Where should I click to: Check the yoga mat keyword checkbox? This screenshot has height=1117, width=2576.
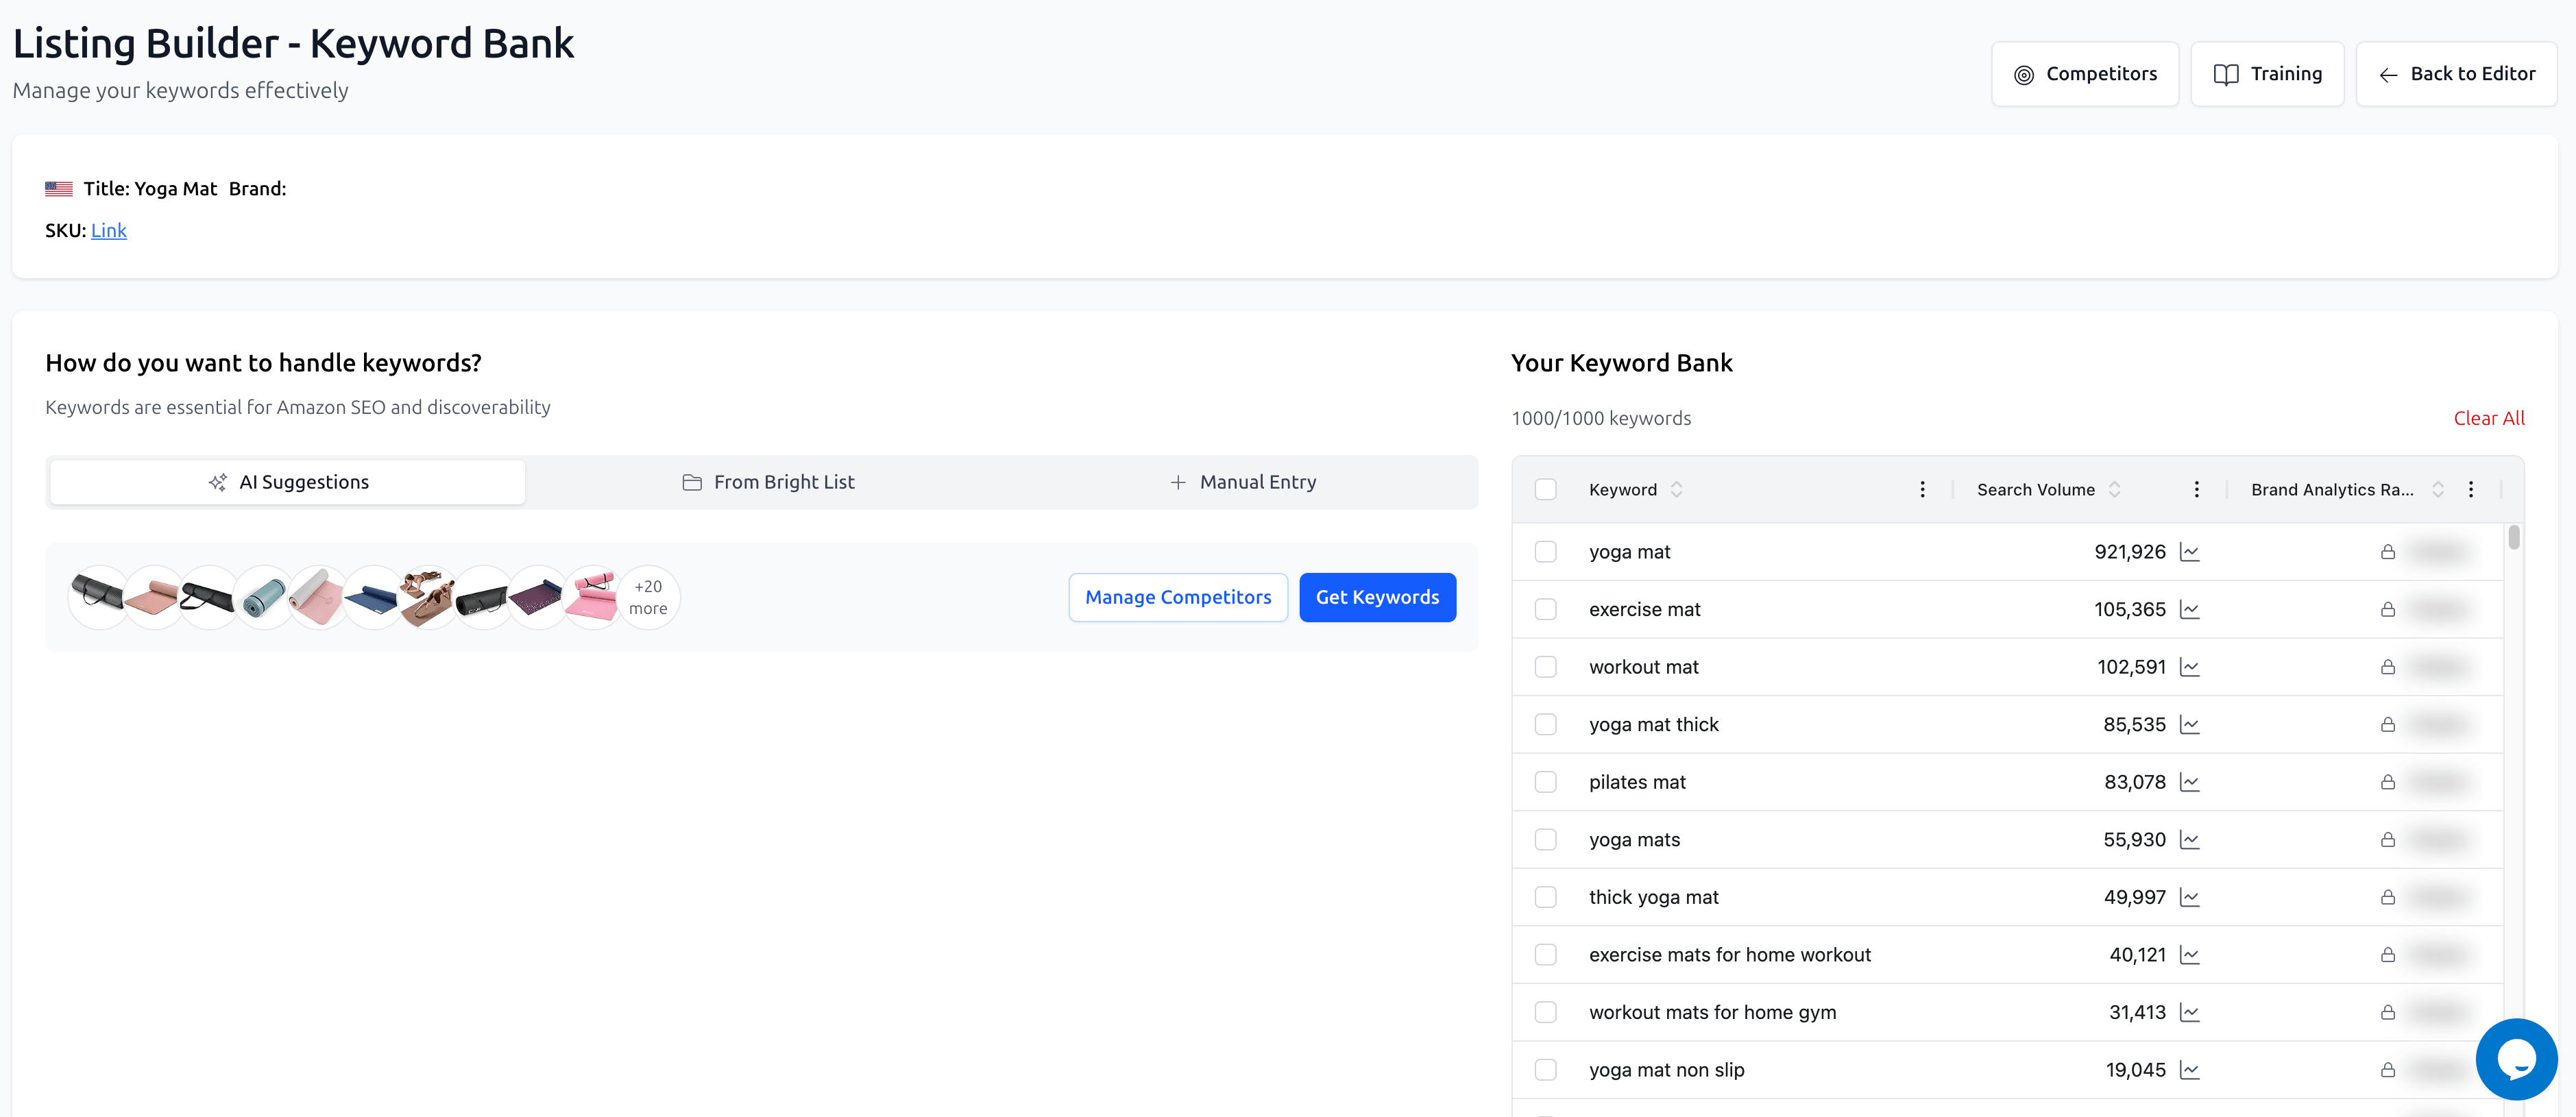(x=1546, y=551)
